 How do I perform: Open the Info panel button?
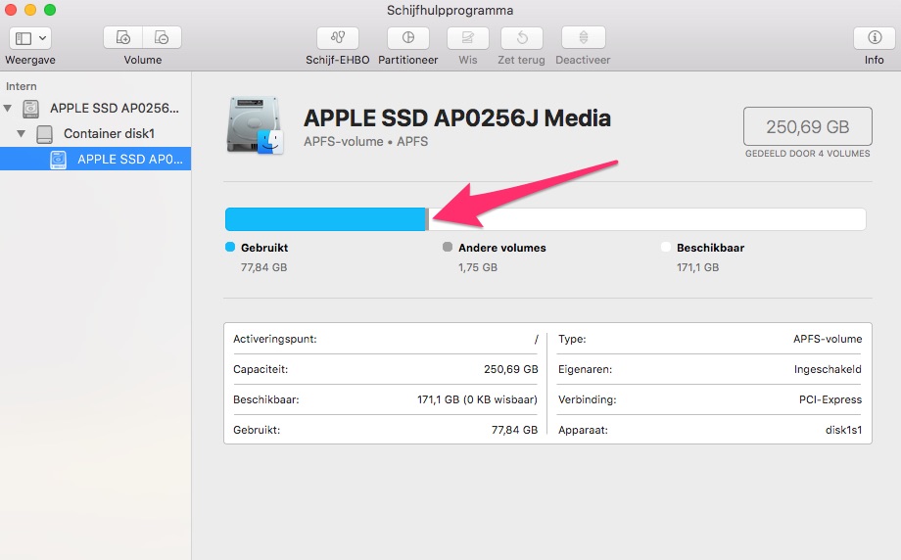coord(875,38)
